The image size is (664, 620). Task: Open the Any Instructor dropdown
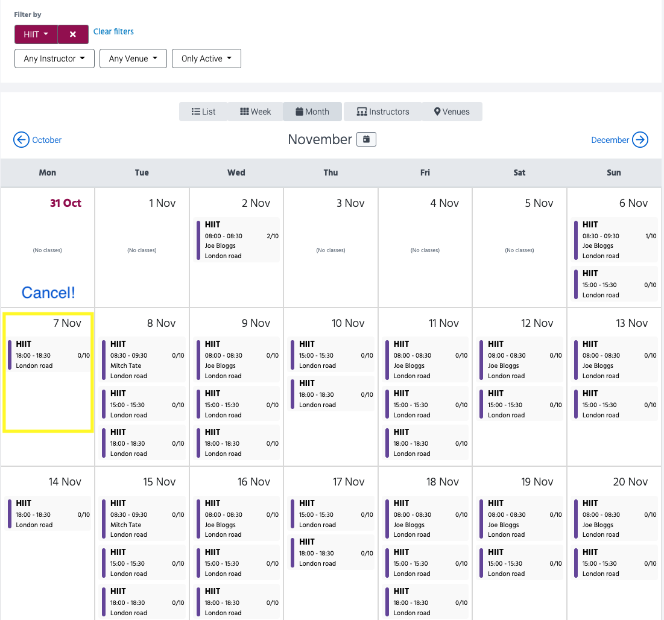pos(54,59)
